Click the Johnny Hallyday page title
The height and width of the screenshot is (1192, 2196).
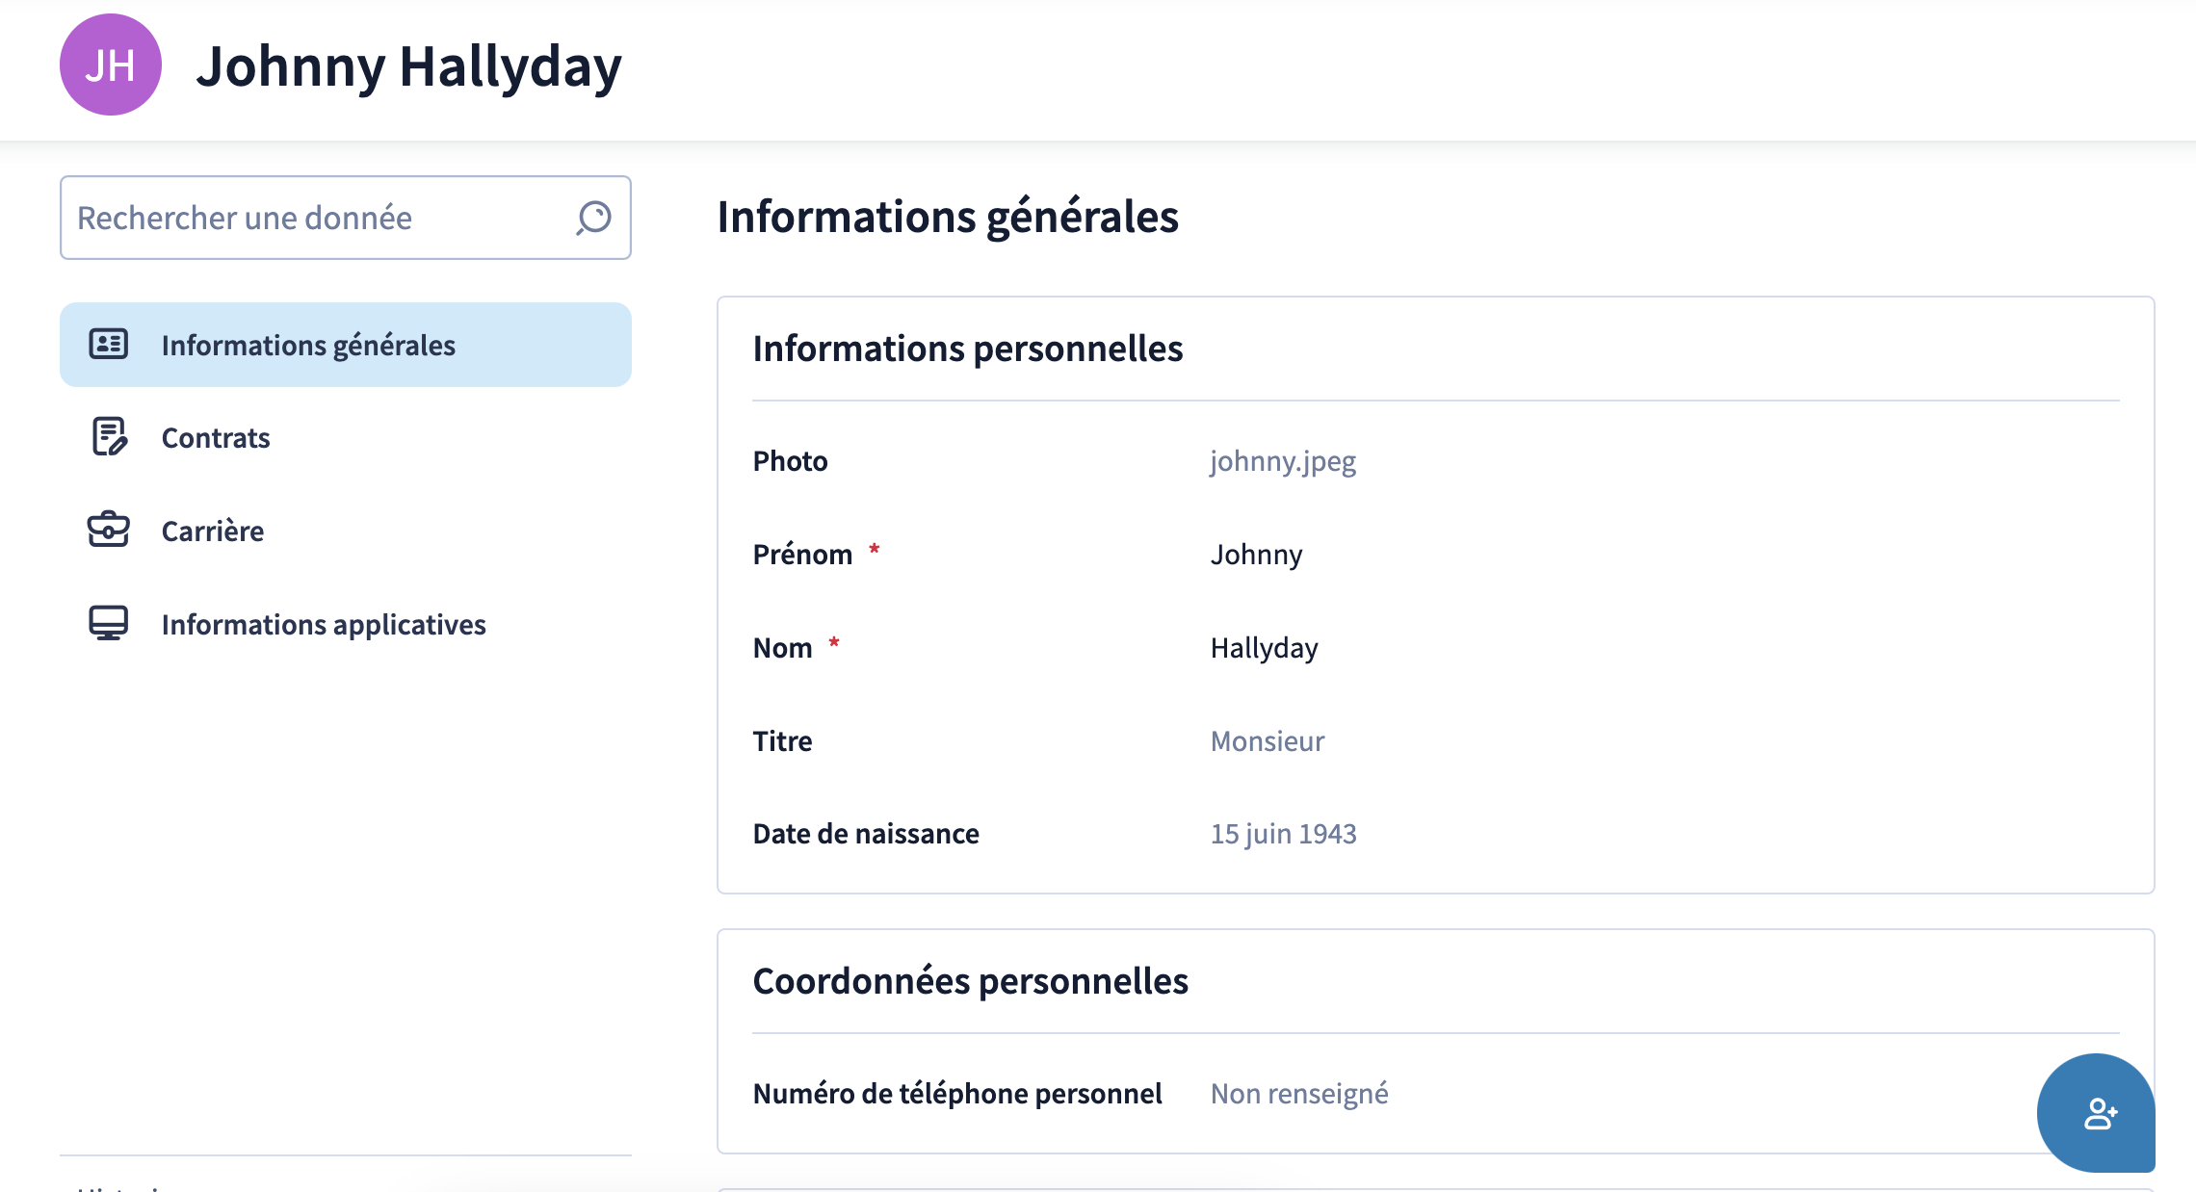tap(409, 66)
